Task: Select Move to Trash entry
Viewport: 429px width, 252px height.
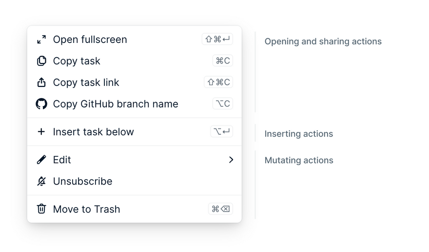Action: (x=135, y=209)
